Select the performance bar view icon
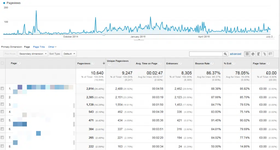Viewport: 280px width, 150px height. point(259,54)
